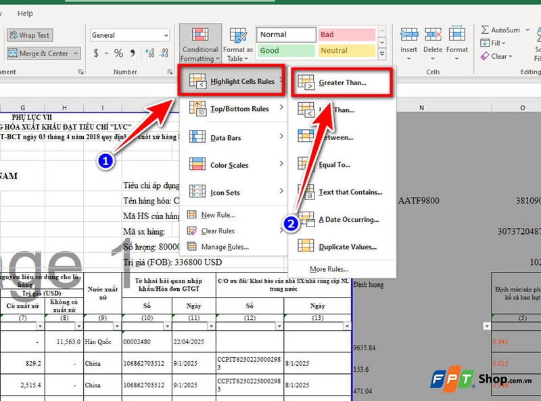The image size is (541, 401).
Task: Open the Conditional Formatting menu
Action: (200, 44)
